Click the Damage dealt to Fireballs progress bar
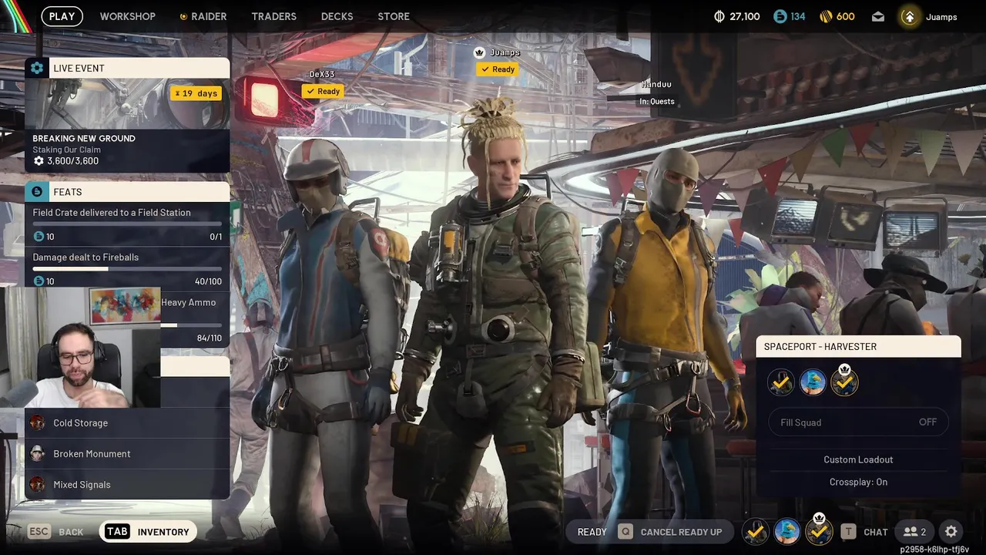 (127, 269)
